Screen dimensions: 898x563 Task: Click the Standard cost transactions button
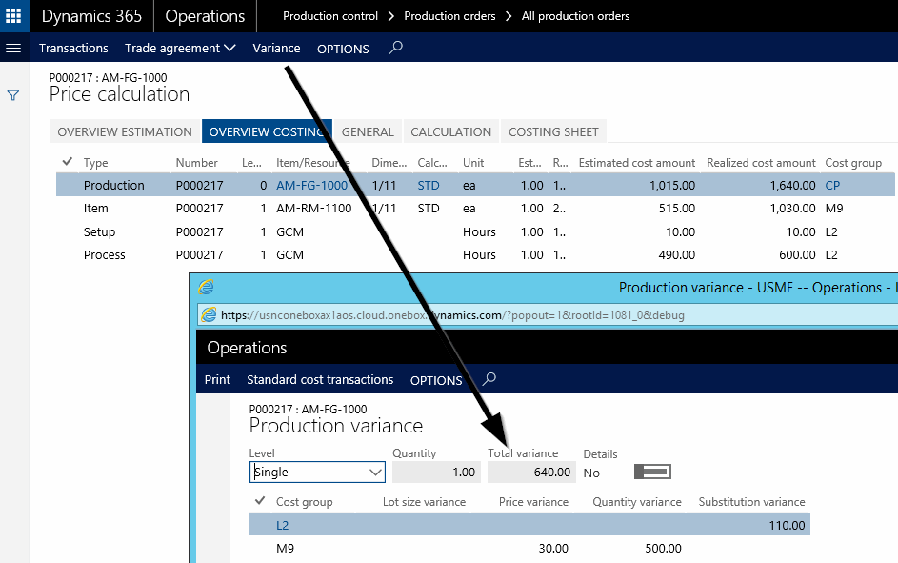pyautogui.click(x=320, y=379)
